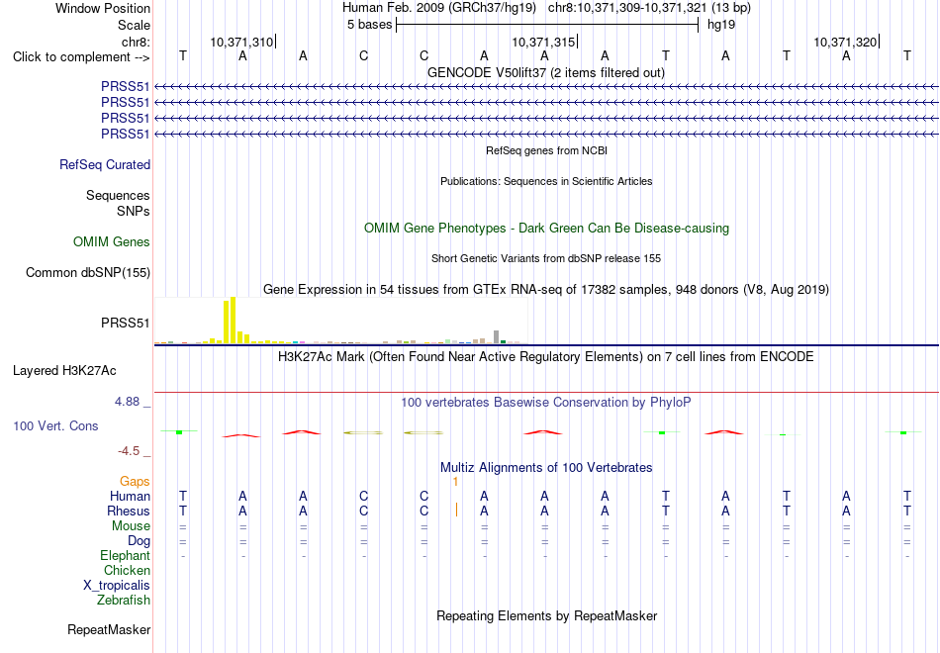Select the 'Rhesus' species label
The width and height of the screenshot is (940, 653).
coord(129,511)
